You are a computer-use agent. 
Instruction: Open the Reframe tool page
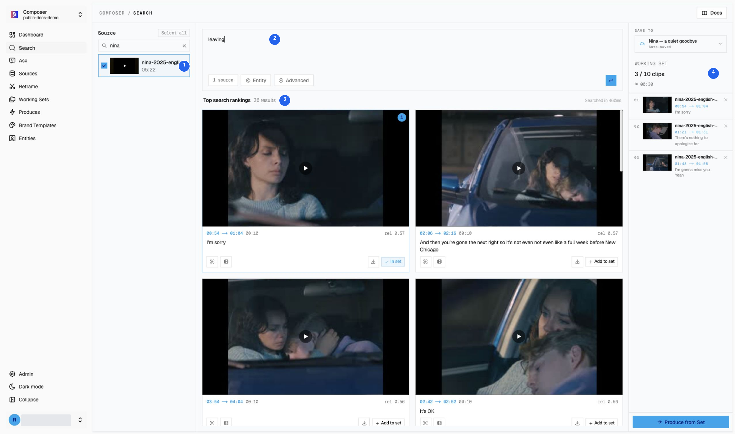coord(46,87)
